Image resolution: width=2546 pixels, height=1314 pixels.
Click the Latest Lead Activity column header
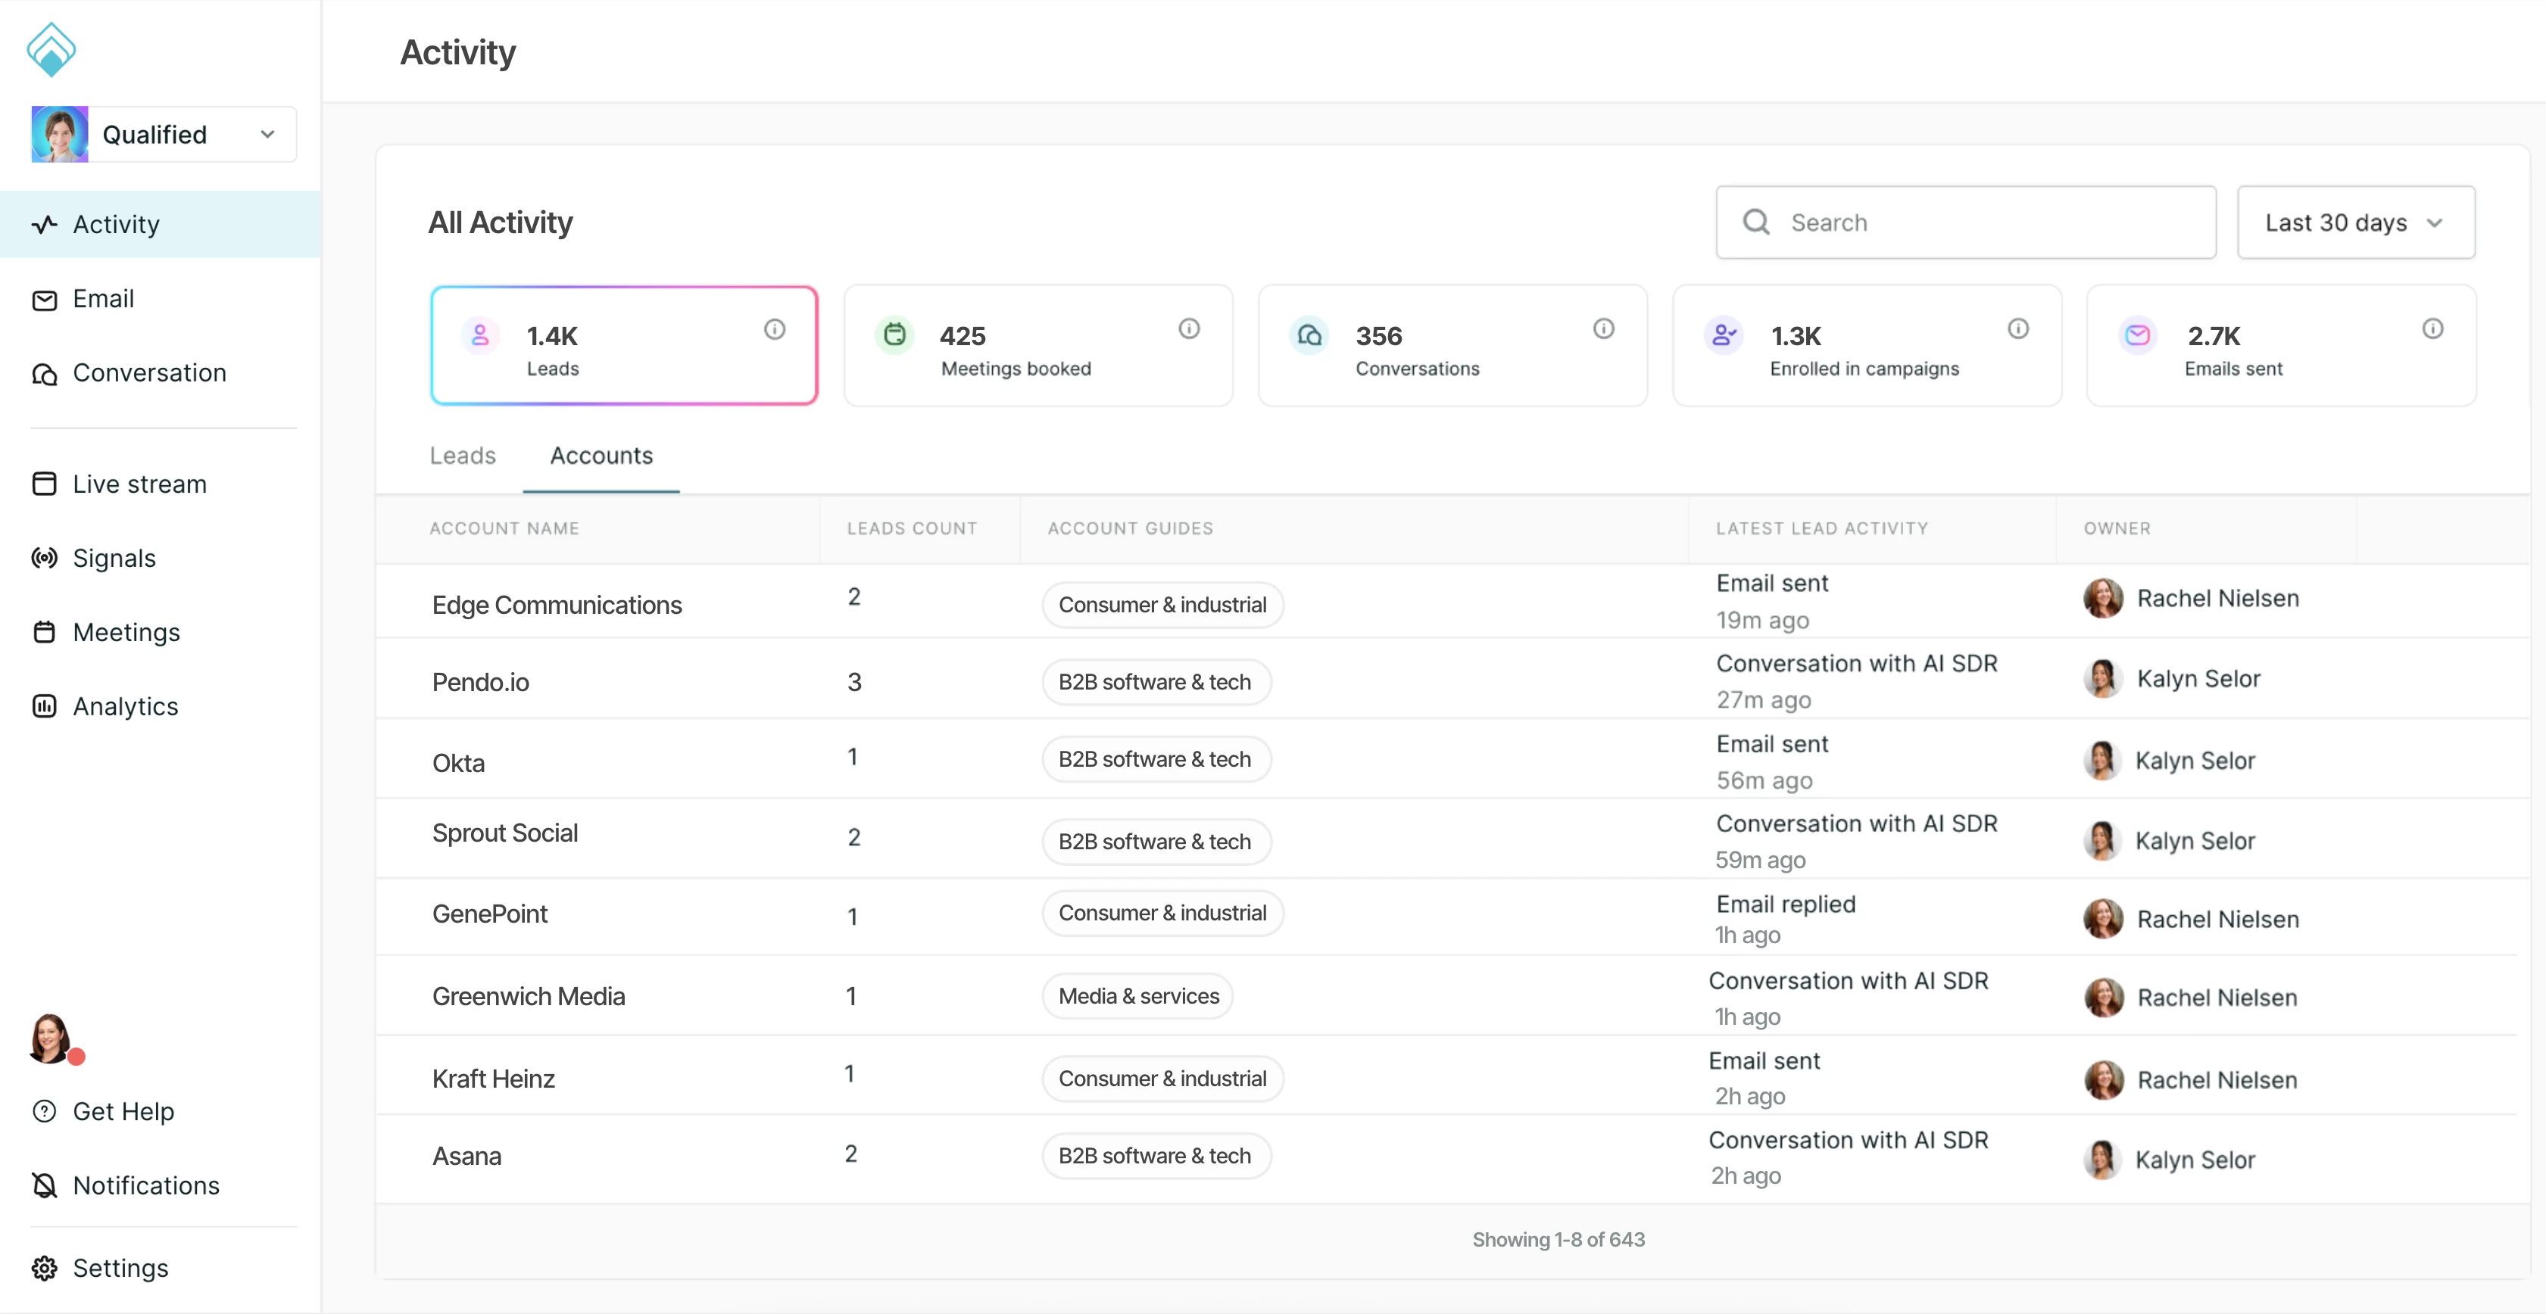(x=1821, y=528)
